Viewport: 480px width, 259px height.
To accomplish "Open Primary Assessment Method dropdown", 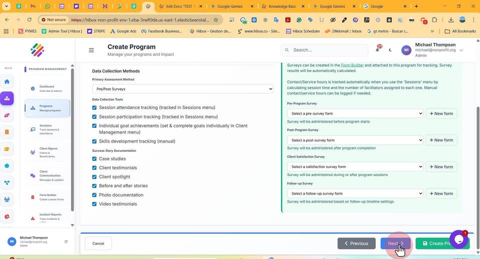I will 183,89.
